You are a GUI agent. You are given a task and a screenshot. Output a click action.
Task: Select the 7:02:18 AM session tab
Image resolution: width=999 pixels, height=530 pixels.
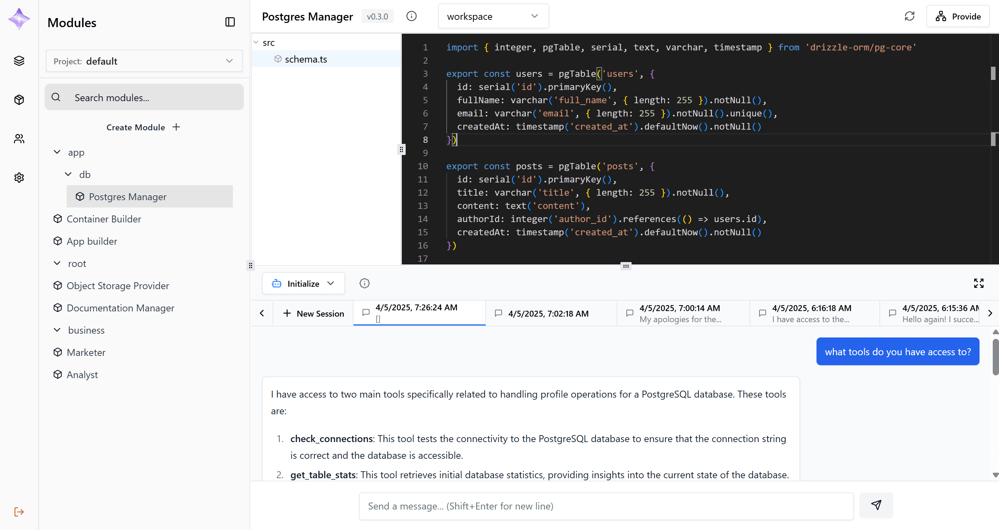pos(551,313)
